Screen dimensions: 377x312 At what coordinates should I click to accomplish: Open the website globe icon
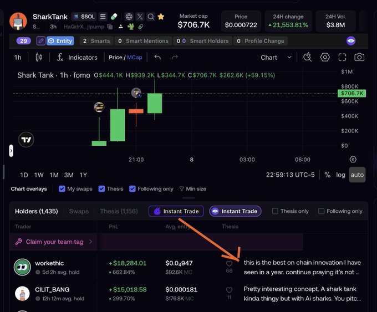tap(129, 17)
